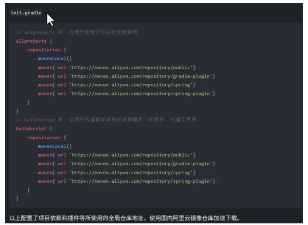This screenshot has height=225, width=308.
Task: Click aliyun public repository URL under allprojects
Action: pos(132,67)
